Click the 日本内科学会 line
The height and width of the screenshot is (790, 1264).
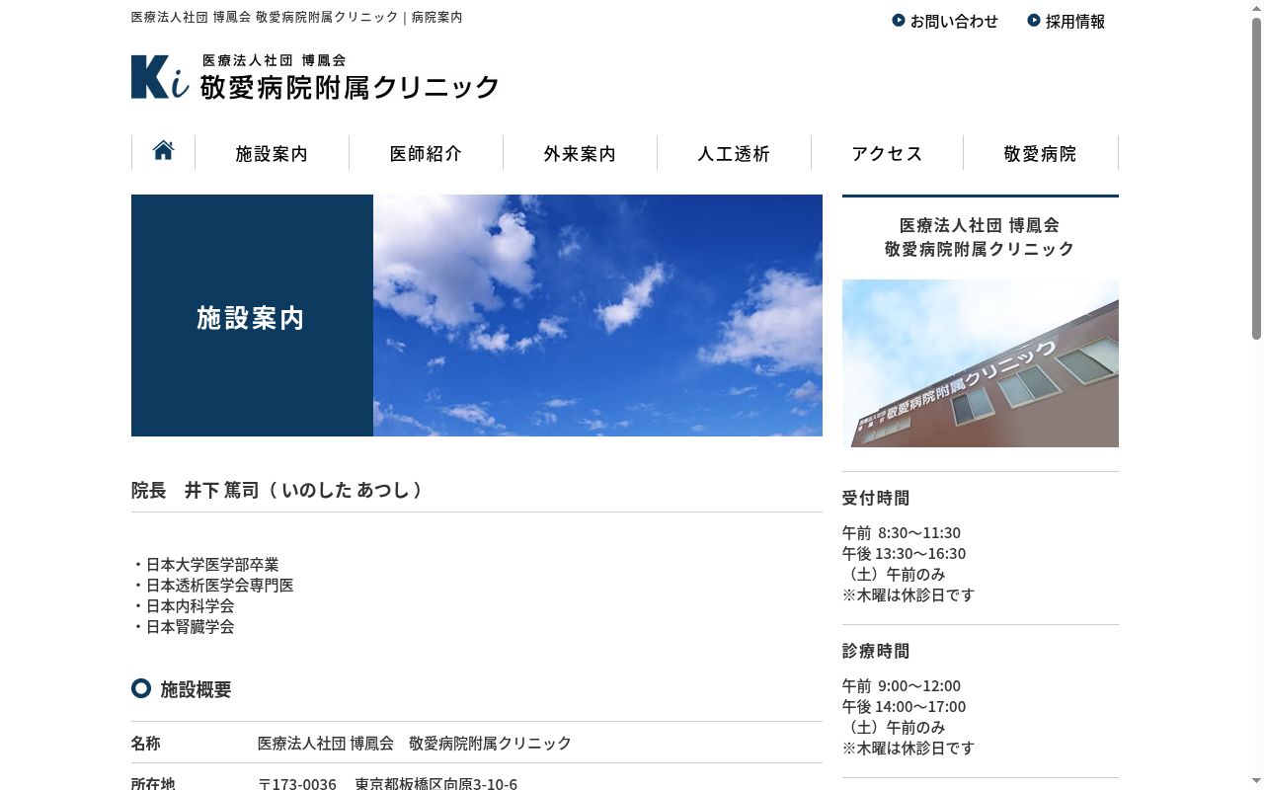tap(183, 605)
